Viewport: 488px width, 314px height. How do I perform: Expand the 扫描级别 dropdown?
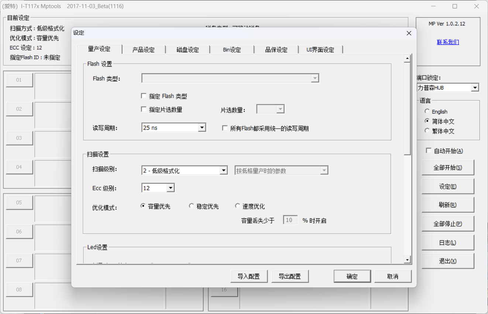coord(224,170)
